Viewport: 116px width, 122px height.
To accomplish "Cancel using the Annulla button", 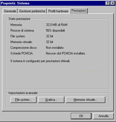I will [103, 116].
